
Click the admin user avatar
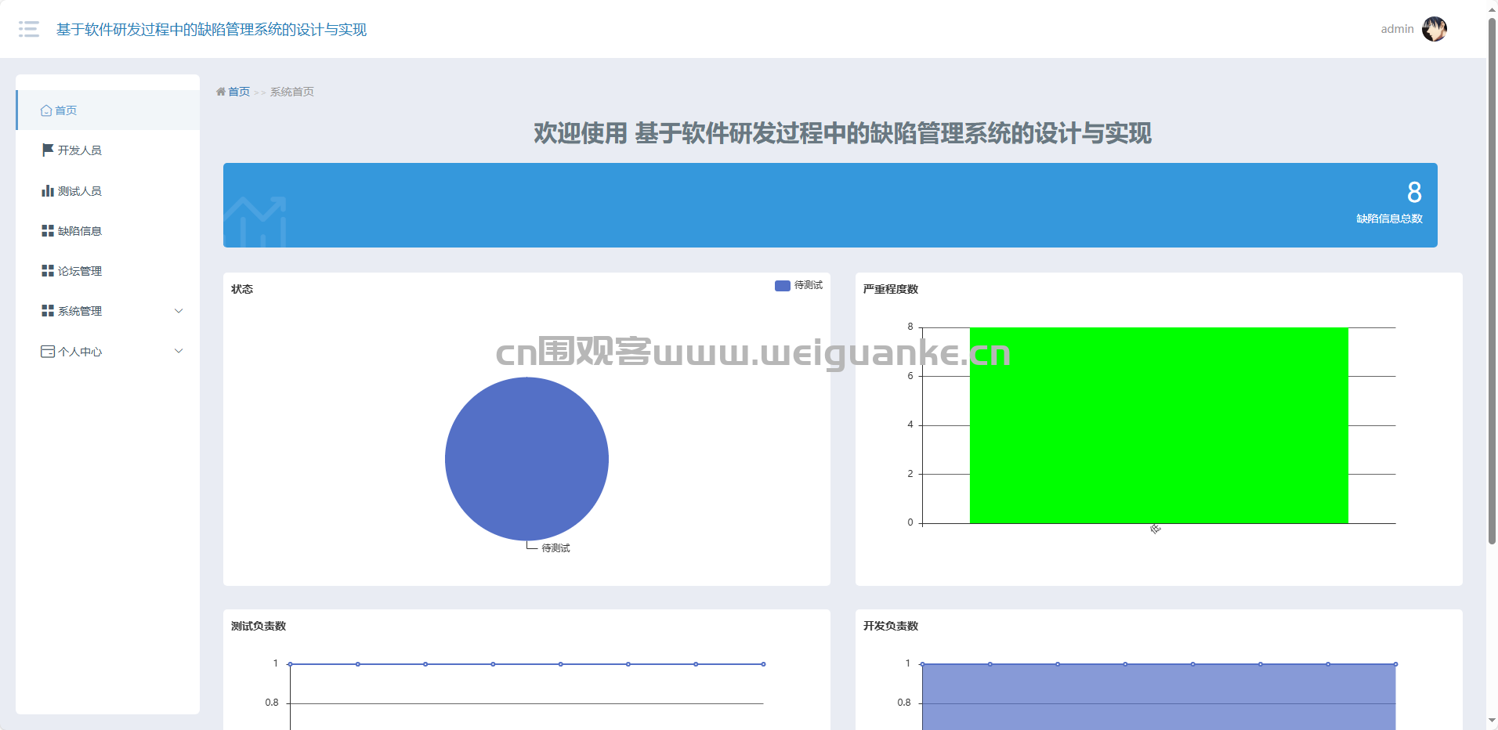[x=1434, y=29]
